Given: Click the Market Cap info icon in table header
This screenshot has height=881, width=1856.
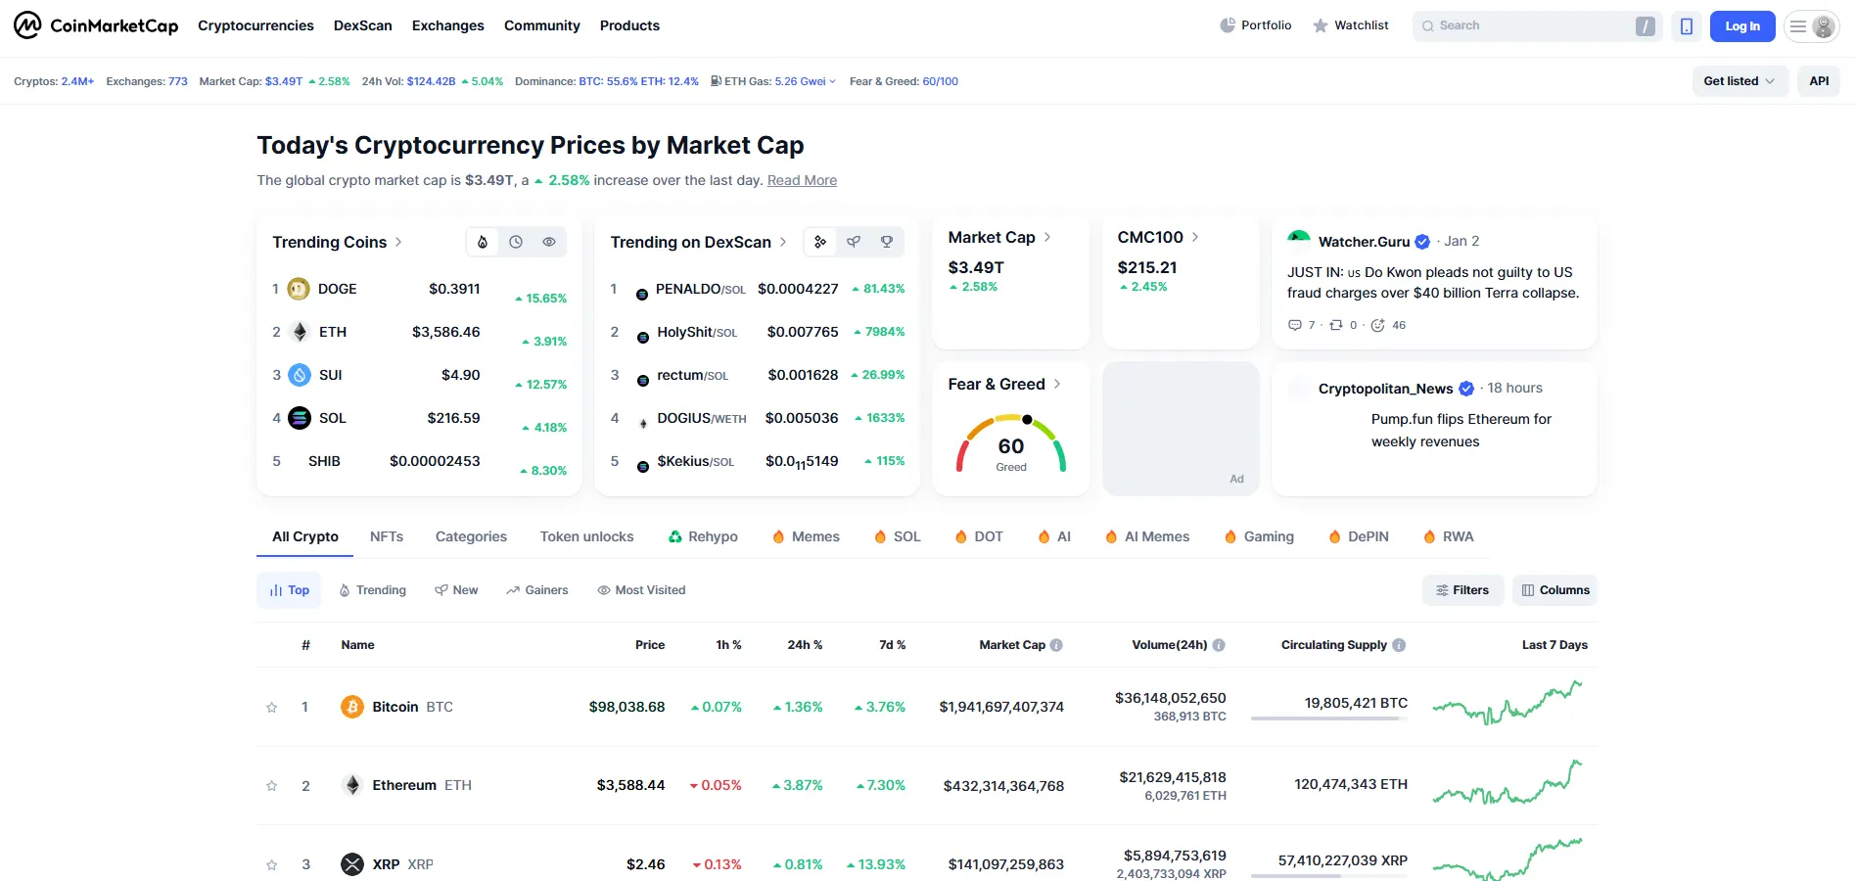Looking at the screenshot, I should [1056, 645].
